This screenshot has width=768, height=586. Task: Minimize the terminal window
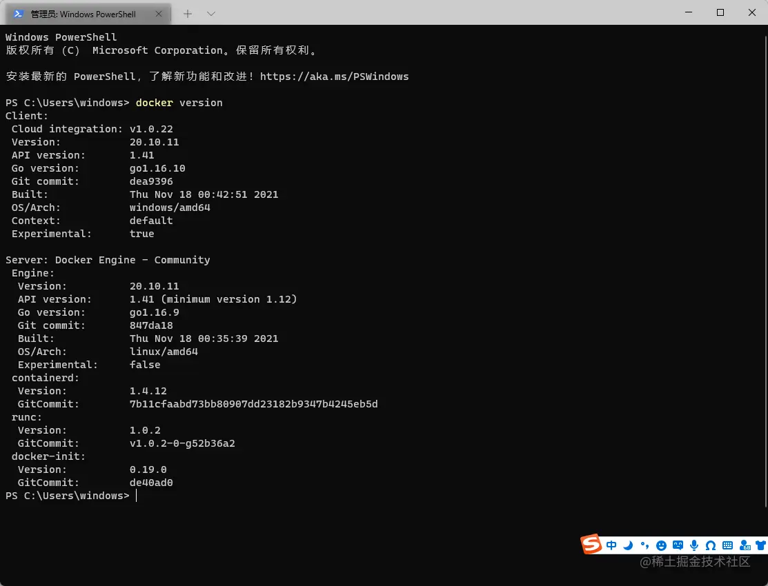(689, 12)
